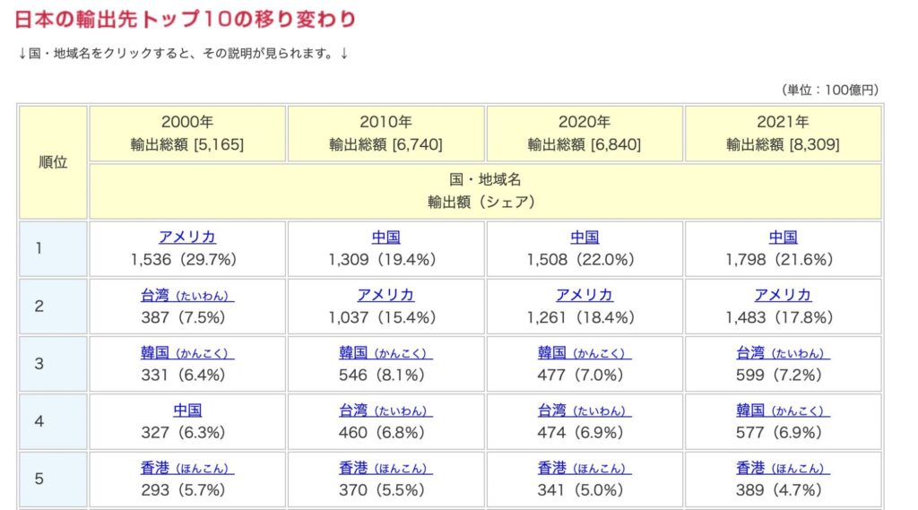Select the 韓国 link in 2020年 rank 3
This screenshot has width=918, height=510.
point(585,352)
